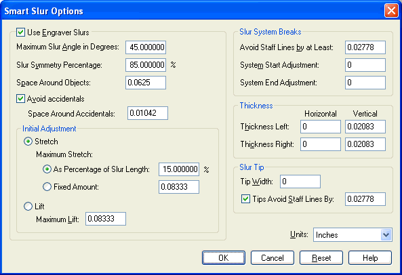
Task: Click the Thickness Left Vertical field
Action: coord(365,127)
